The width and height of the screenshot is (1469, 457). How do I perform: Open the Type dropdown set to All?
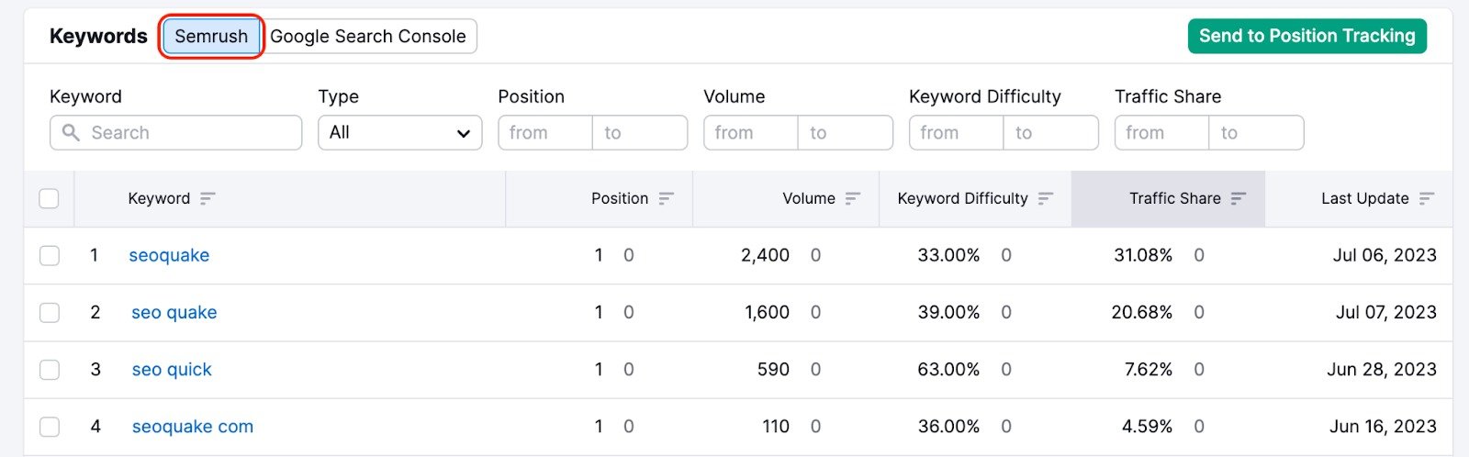click(x=399, y=132)
